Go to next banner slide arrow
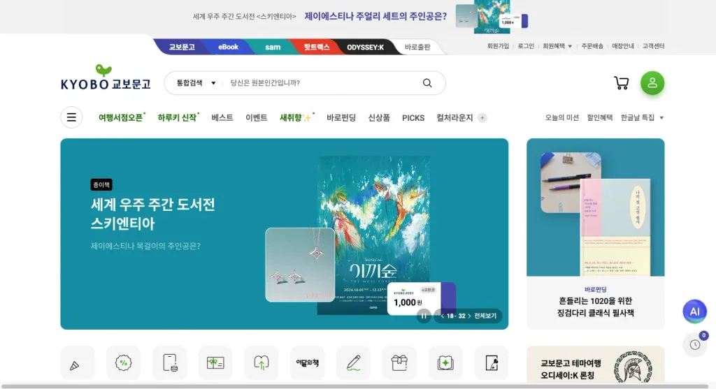The height and width of the screenshot is (389, 716). pyautogui.click(x=469, y=316)
